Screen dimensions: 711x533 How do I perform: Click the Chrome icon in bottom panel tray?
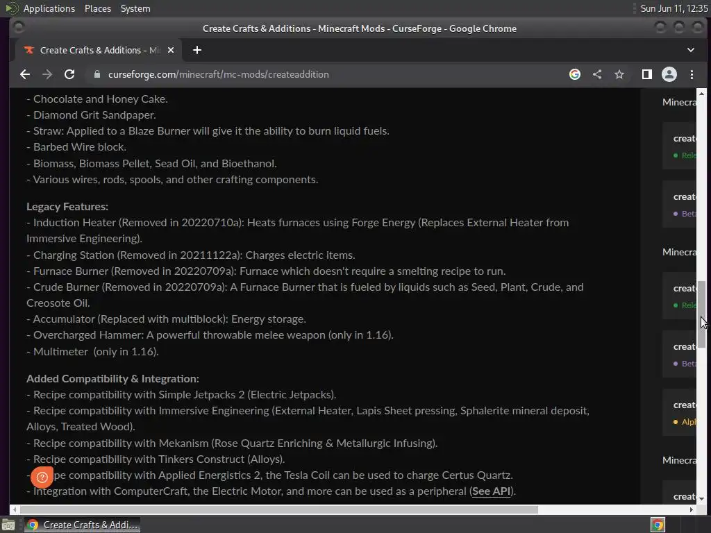[658, 525]
